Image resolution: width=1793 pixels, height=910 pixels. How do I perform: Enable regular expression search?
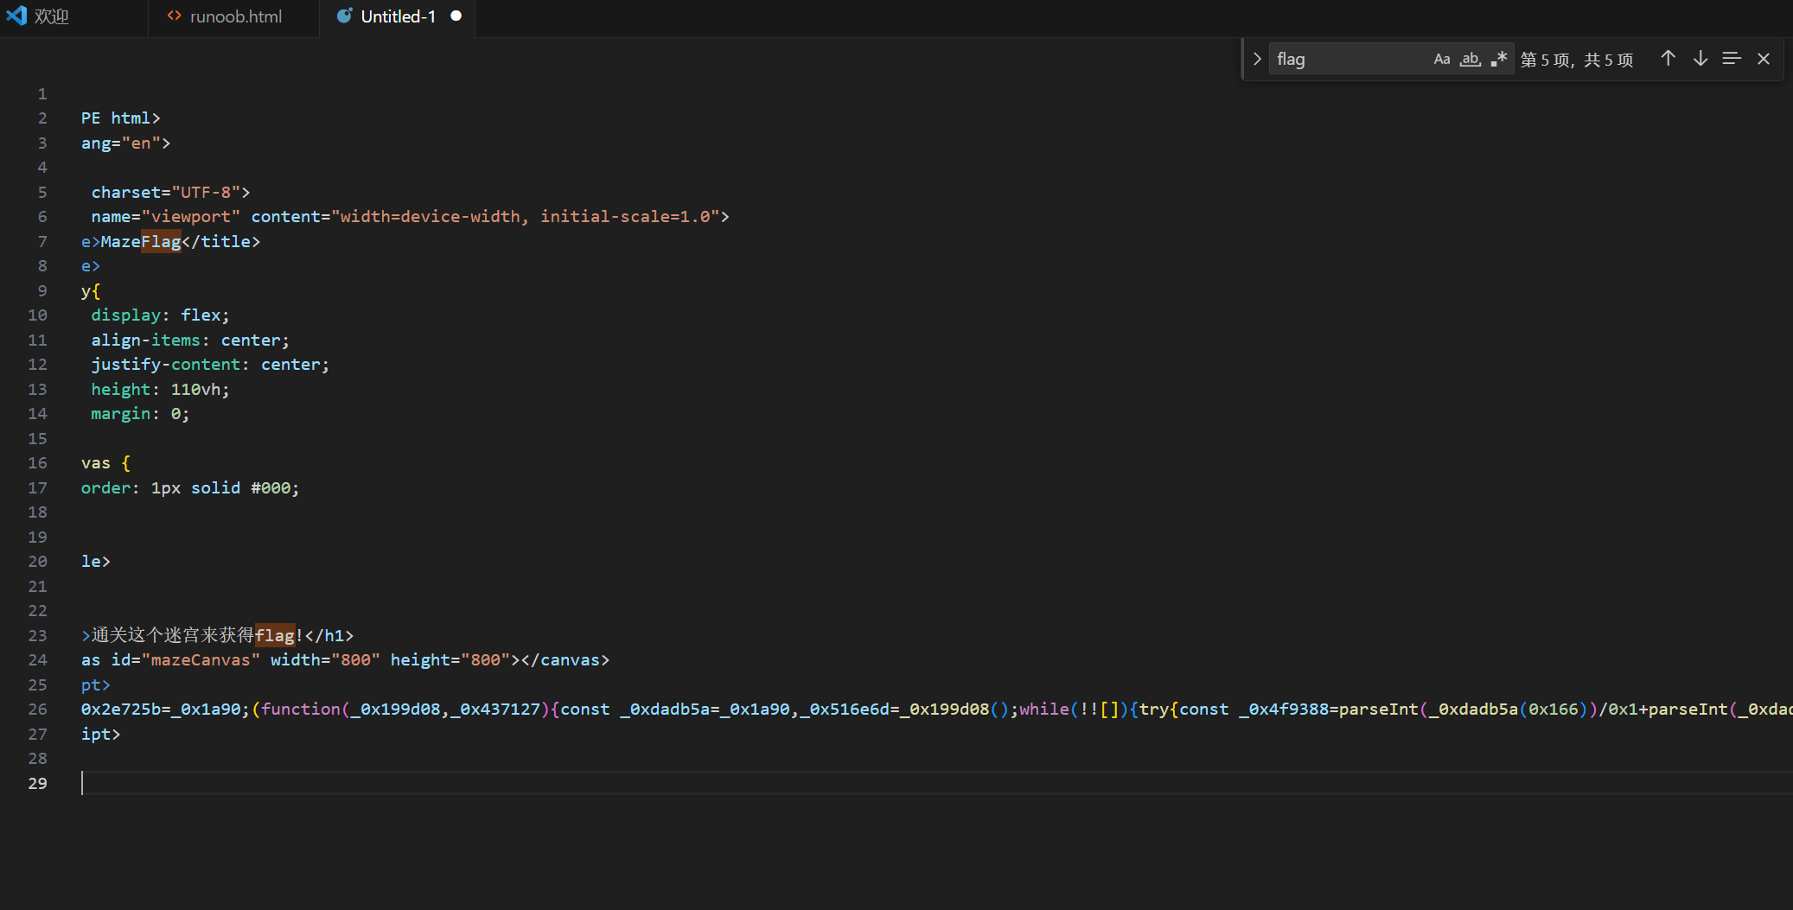click(1499, 60)
